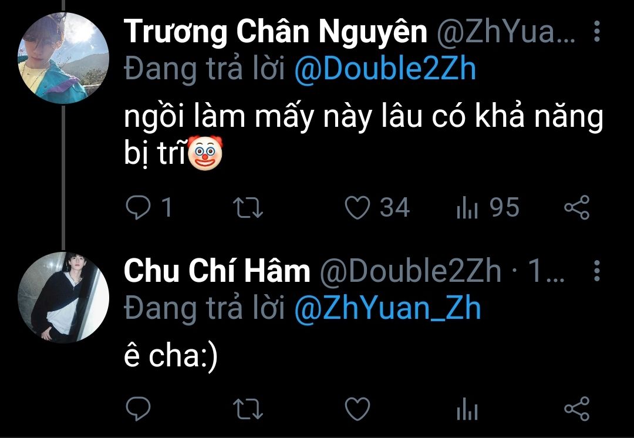Like the tweet with 34 likes
Image resolution: width=634 pixels, height=438 pixels.
pyautogui.click(x=358, y=207)
